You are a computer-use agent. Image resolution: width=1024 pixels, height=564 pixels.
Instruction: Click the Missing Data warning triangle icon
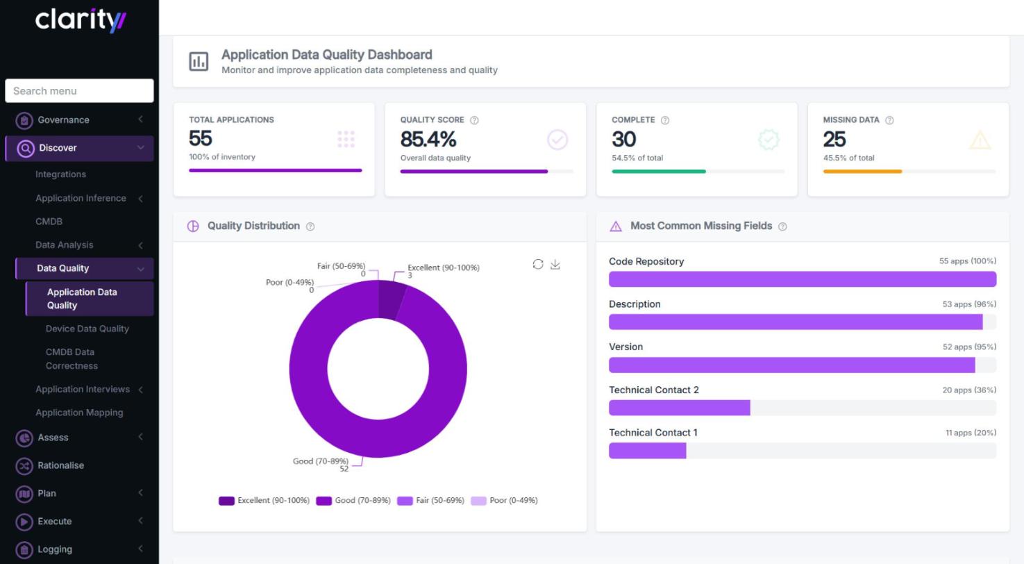tap(980, 140)
